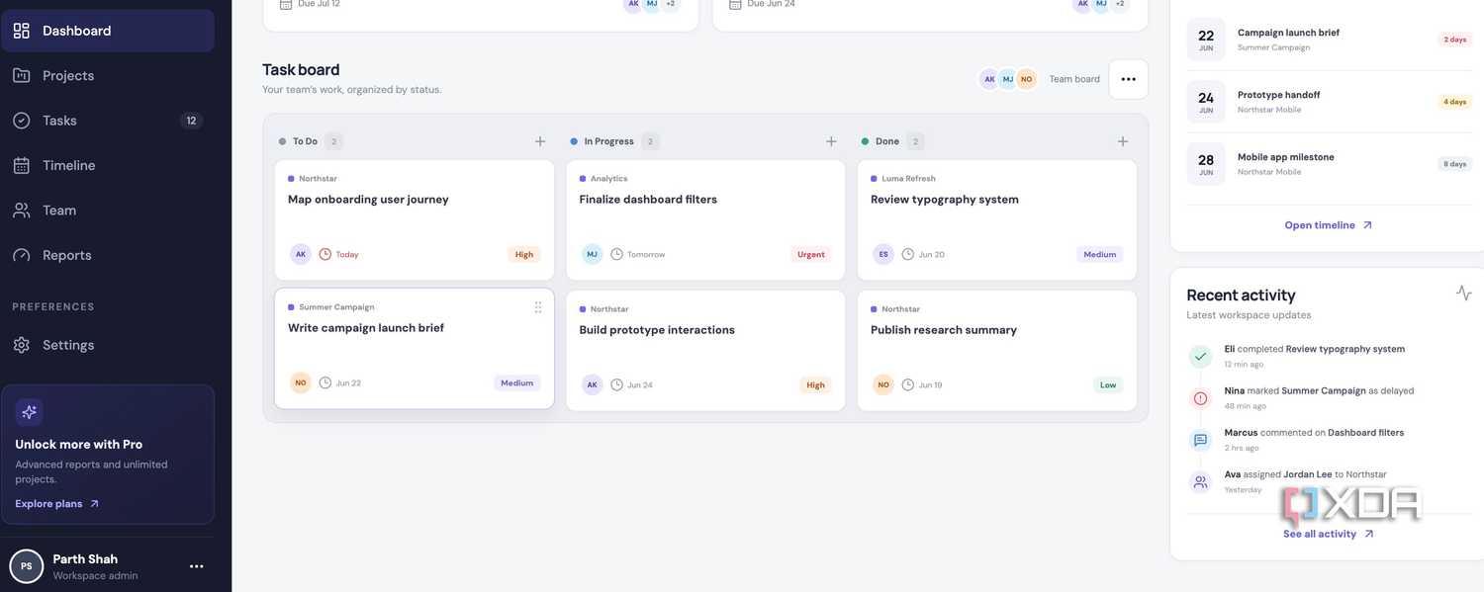Click the Explore plans link
The height and width of the screenshot is (592, 1484).
tap(57, 504)
